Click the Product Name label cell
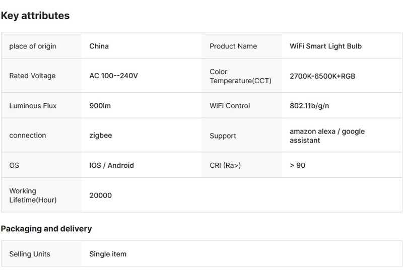The width and height of the screenshot is (403, 270). pyautogui.click(x=233, y=46)
